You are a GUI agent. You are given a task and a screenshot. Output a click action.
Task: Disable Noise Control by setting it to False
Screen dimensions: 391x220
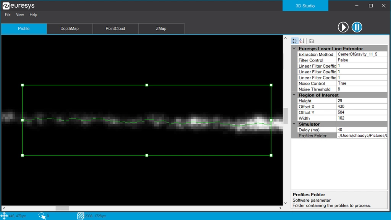[x=361, y=83]
